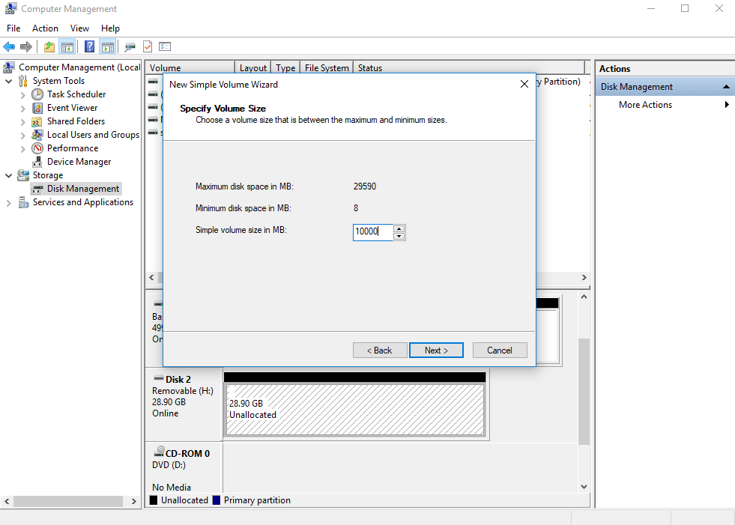Collapse the Storage tree node
The height and width of the screenshot is (525, 735).
click(x=8, y=175)
